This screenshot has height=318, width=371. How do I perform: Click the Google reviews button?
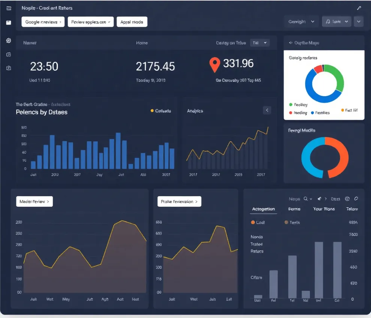coord(43,22)
